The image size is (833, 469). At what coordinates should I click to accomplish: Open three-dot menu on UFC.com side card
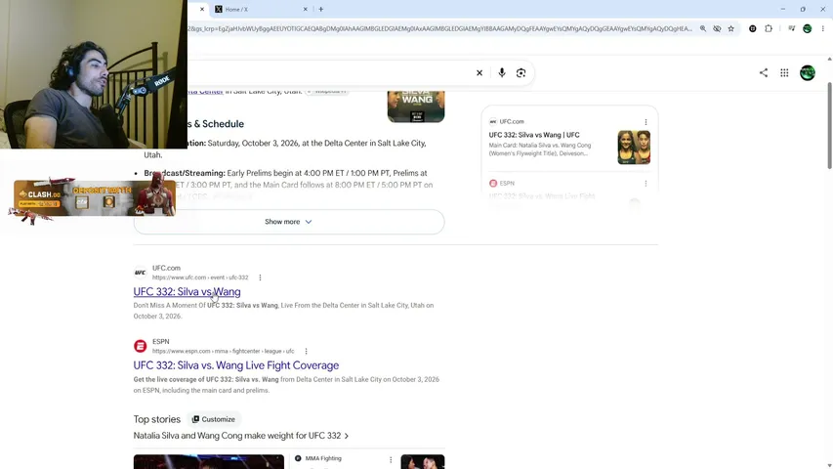(x=646, y=122)
